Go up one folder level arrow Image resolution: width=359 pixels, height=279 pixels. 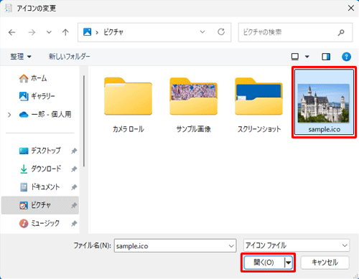(x=65, y=32)
